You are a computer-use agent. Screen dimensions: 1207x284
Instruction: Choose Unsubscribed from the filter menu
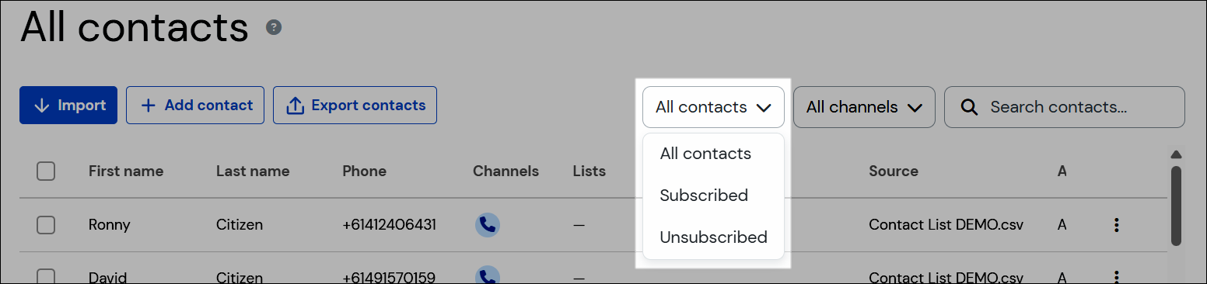click(x=713, y=237)
